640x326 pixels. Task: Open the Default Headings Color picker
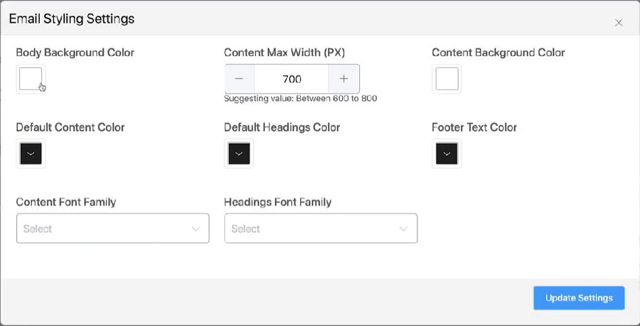[x=238, y=154]
